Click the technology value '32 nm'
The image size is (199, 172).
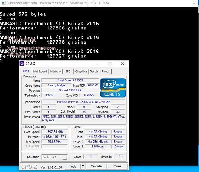[49, 95]
